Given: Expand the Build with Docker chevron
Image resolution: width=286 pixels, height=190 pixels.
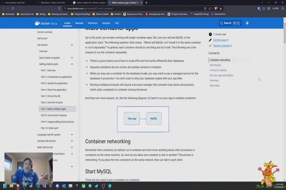Looking at the screenshot, I should pos(72,147).
